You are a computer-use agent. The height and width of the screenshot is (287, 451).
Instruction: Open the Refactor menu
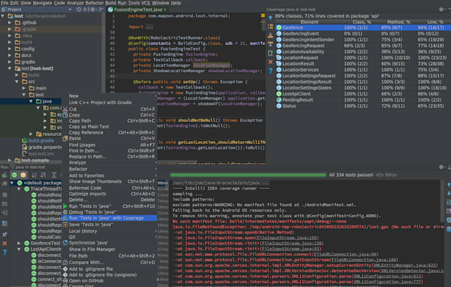click(94, 3)
